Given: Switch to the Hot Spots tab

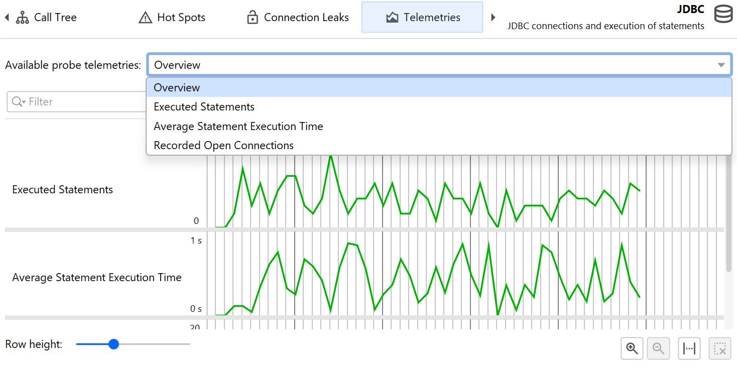Looking at the screenshot, I should click(x=172, y=18).
